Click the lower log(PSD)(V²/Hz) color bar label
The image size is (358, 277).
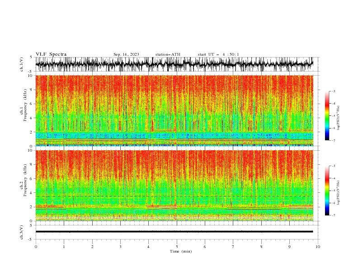pyautogui.click(x=338, y=193)
